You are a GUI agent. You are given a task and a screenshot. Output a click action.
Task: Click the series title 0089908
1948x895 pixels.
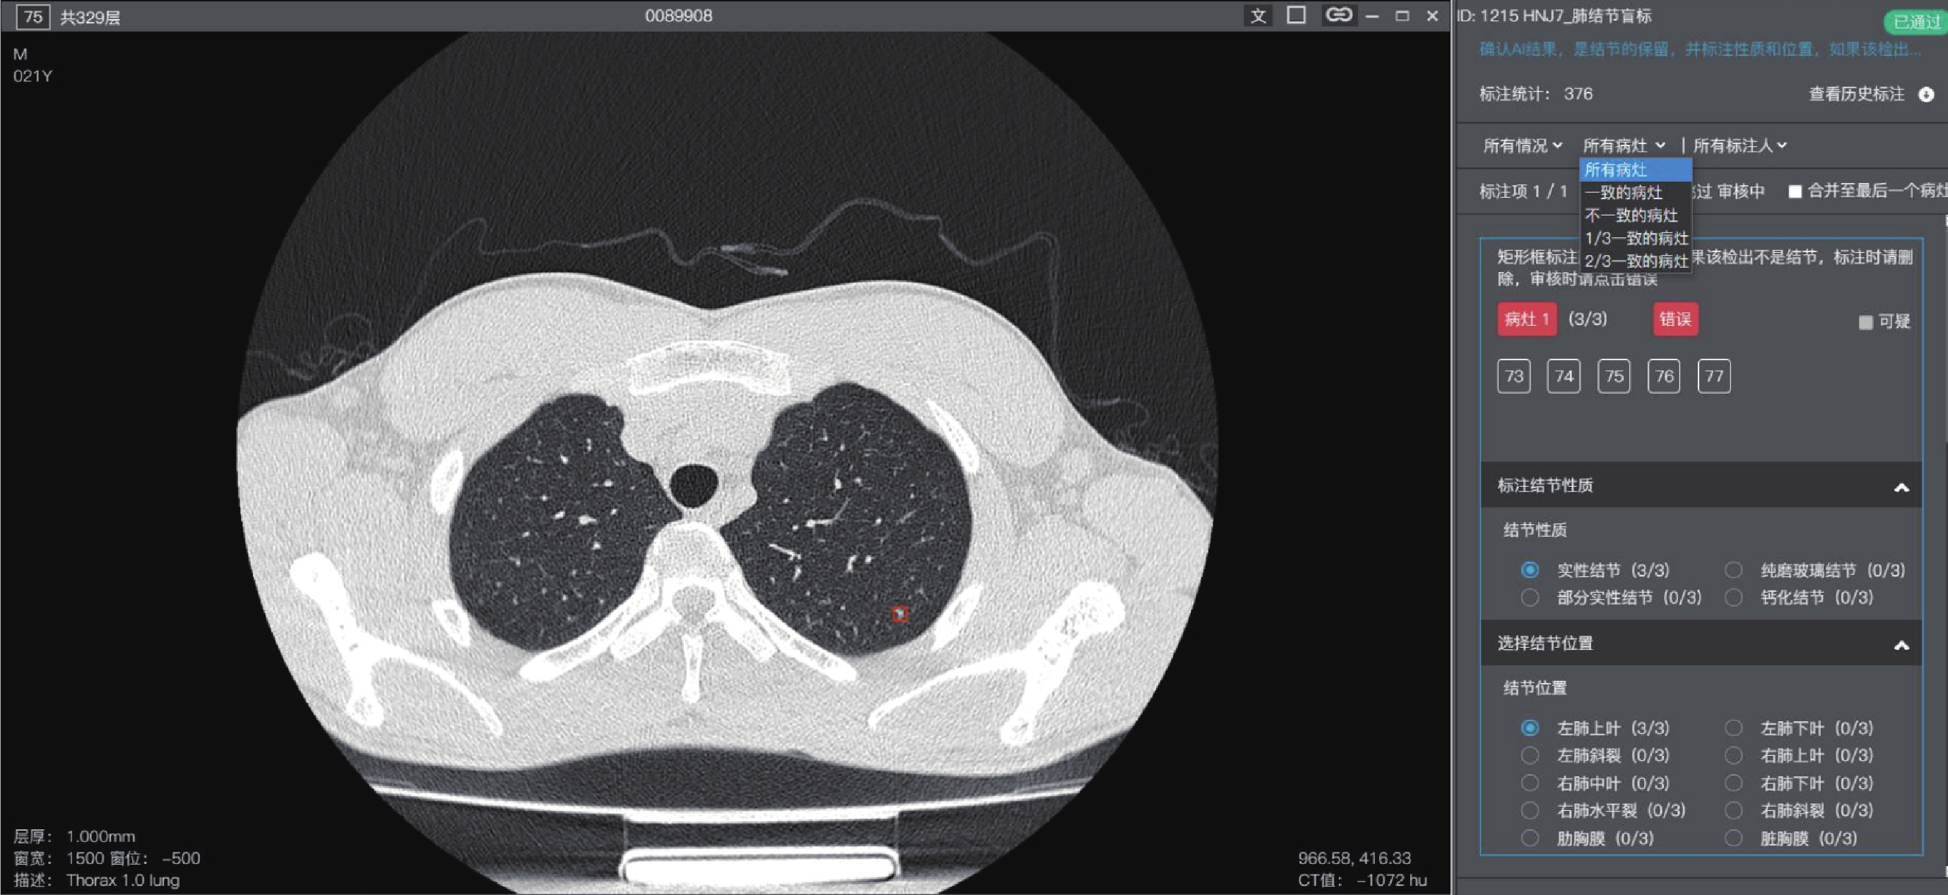point(679,16)
